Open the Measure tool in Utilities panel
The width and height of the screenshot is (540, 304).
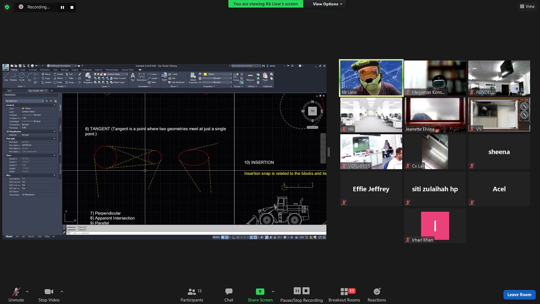[x=250, y=77]
